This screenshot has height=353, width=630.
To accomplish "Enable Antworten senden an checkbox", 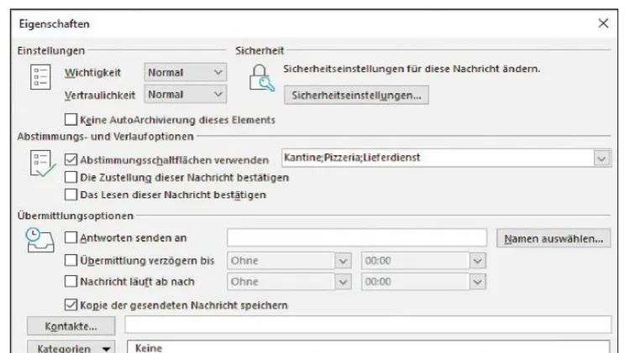I will point(71,237).
